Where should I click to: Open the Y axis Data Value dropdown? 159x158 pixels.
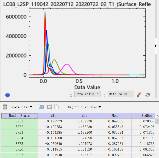[x=121, y=94]
